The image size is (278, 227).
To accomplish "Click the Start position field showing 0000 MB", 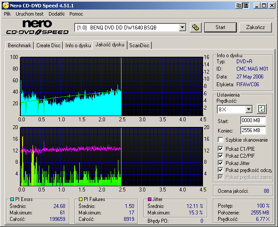I will pyautogui.click(x=253, y=120).
